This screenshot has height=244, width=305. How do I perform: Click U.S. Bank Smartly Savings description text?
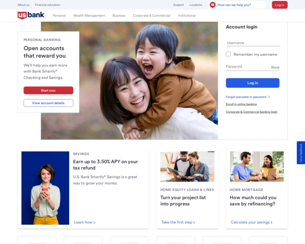(105, 180)
